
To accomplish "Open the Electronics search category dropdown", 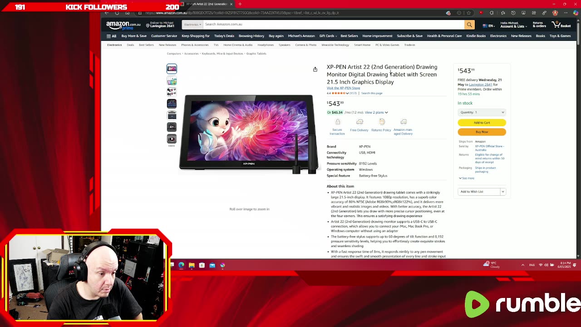I will [192, 25].
